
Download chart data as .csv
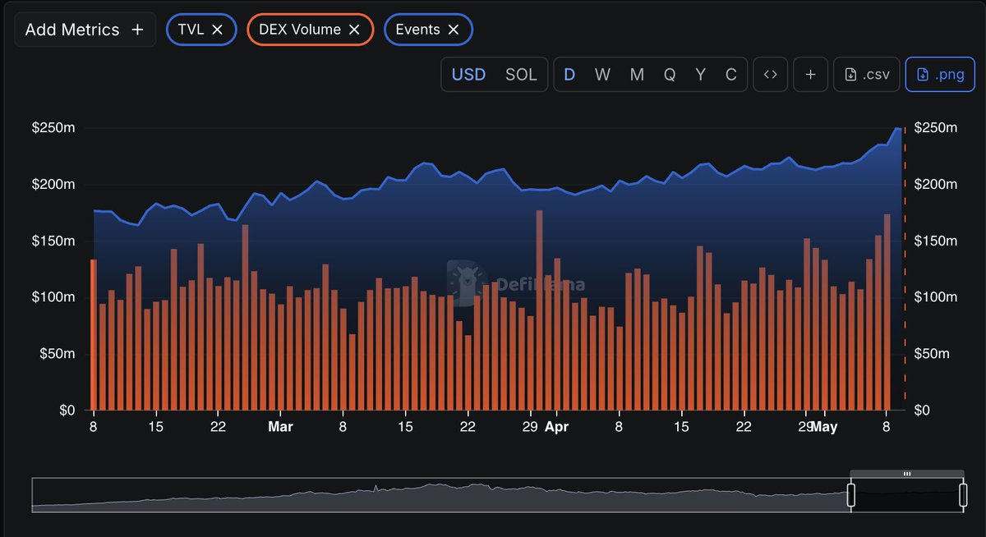coord(866,75)
